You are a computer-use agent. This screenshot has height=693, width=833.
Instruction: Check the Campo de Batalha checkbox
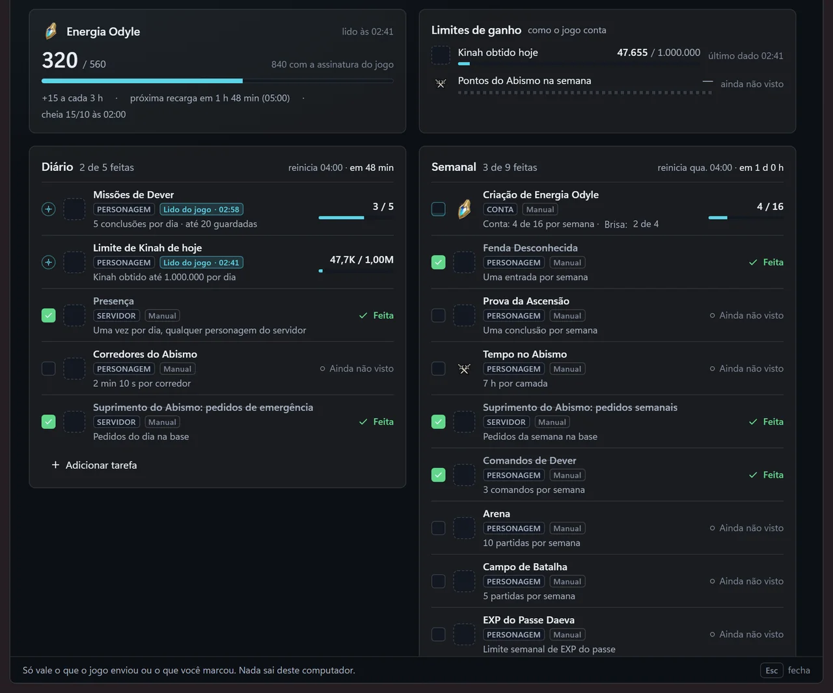439,581
